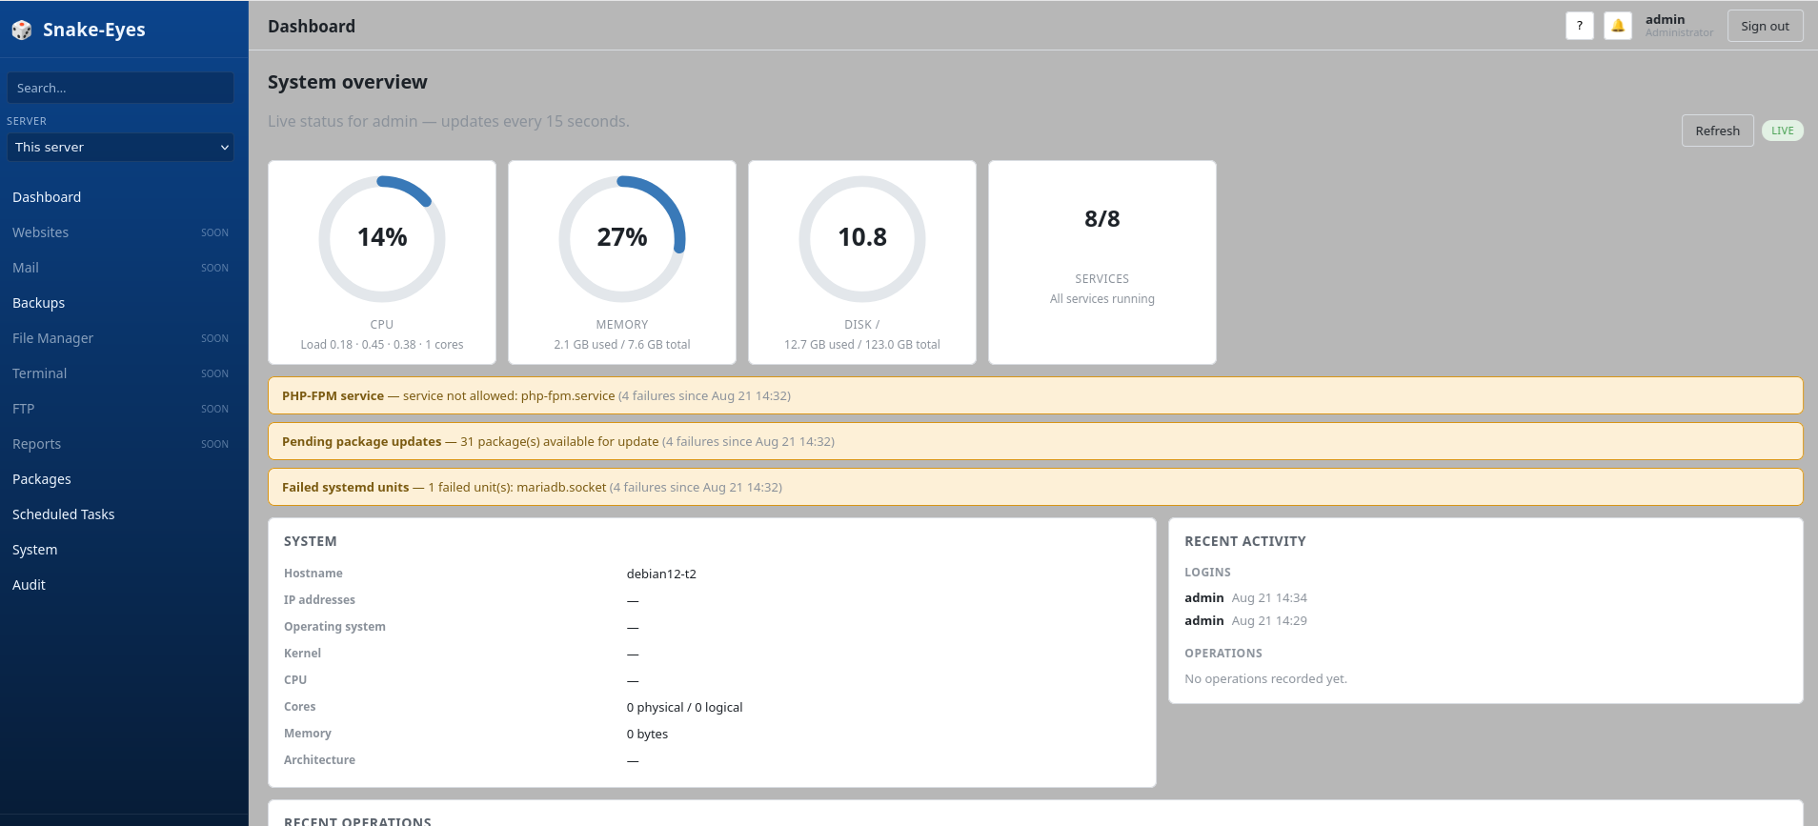This screenshot has height=826, width=1818.
Task: Click the Operating system label
Action: pyautogui.click(x=334, y=627)
